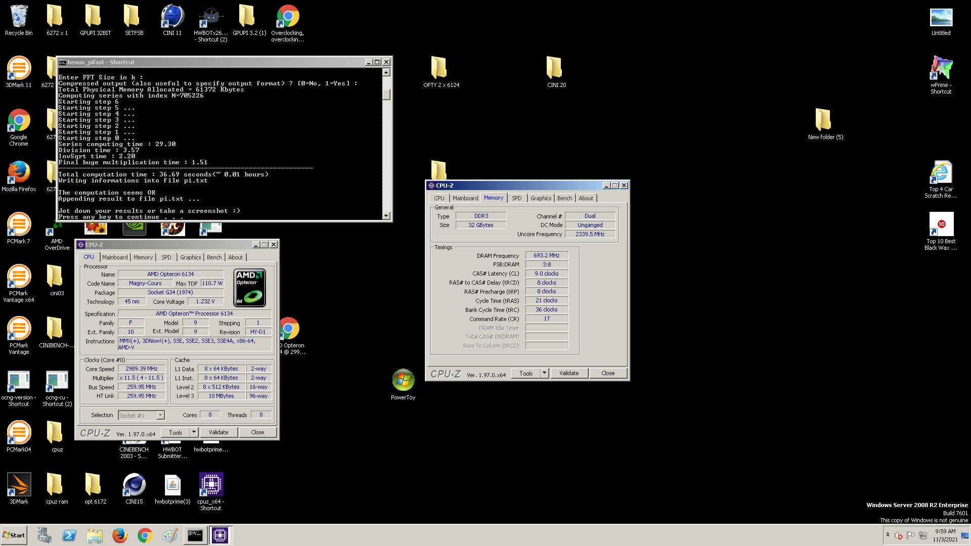Open SPD tab in left CPU-Z window
This screenshot has height=546, width=971.
point(166,257)
